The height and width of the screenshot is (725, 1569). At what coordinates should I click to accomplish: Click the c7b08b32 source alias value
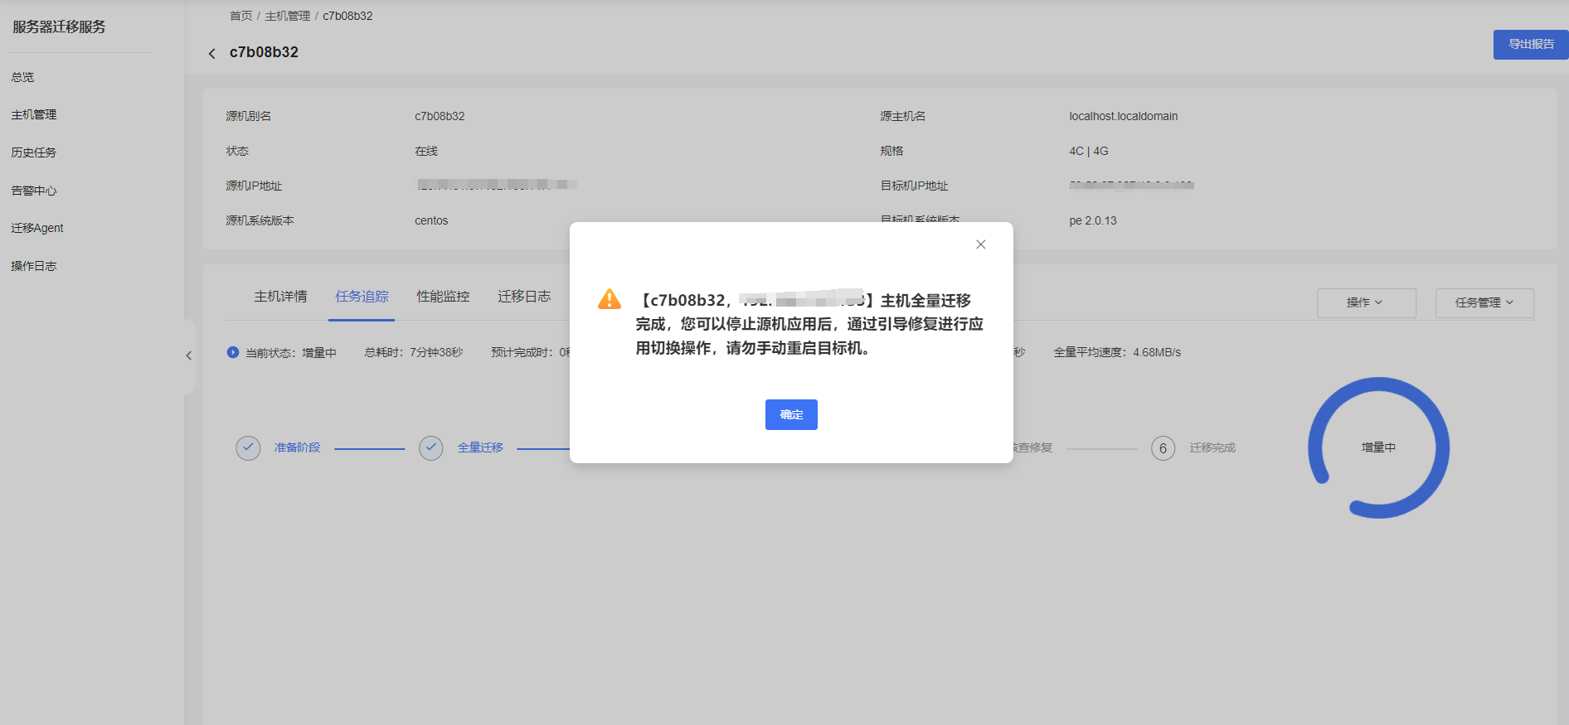click(x=440, y=116)
